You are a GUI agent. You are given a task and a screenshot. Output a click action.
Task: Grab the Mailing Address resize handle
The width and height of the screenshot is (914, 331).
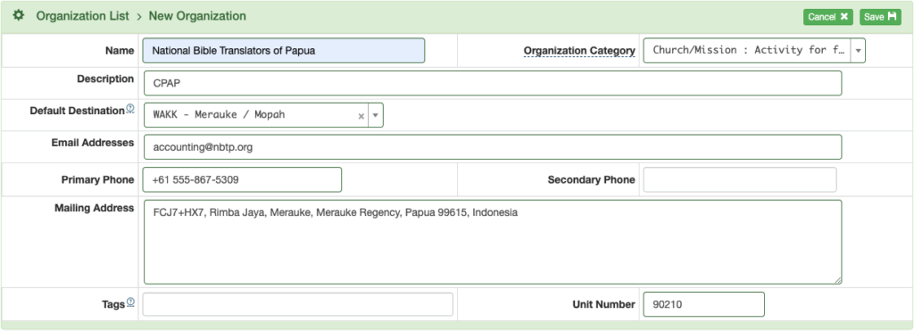pyautogui.click(x=837, y=280)
